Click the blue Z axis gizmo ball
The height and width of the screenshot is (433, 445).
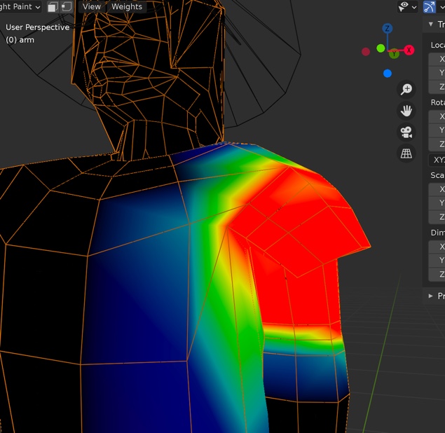(388, 29)
